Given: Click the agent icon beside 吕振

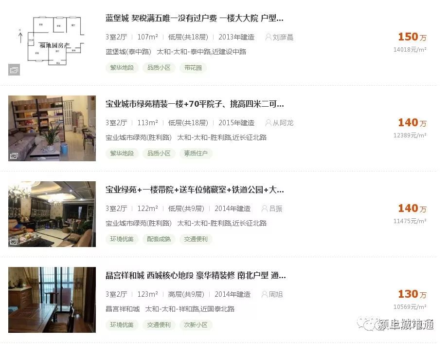Looking at the screenshot, I should tap(265, 209).
